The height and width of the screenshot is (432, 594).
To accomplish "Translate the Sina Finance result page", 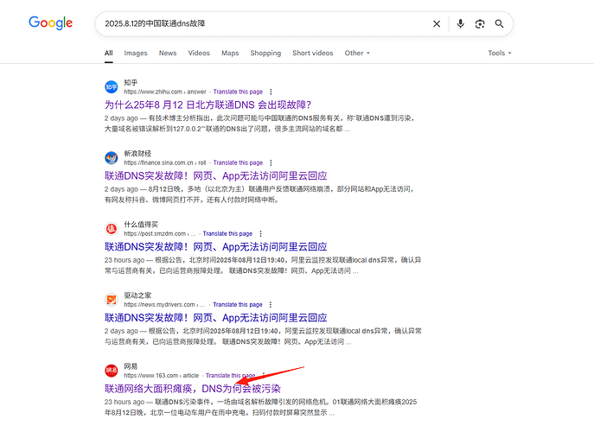I will [x=238, y=162].
